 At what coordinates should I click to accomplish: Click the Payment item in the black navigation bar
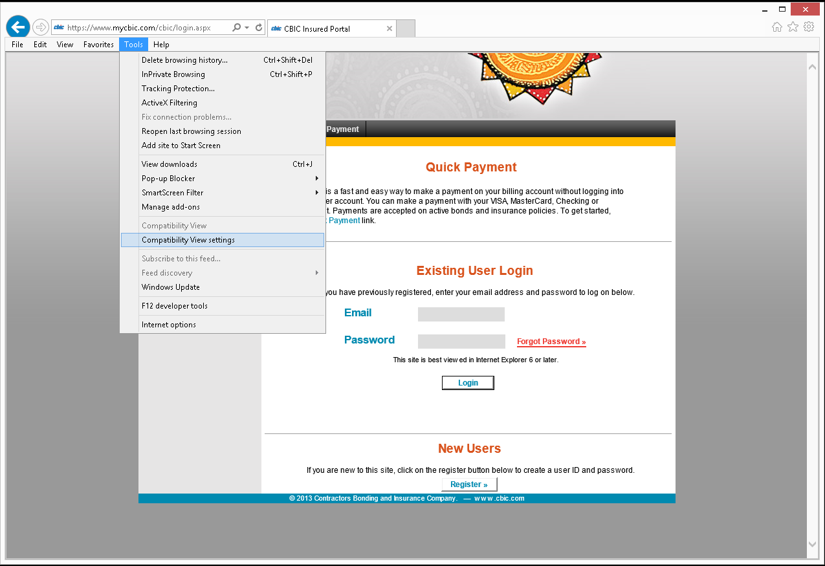(343, 129)
